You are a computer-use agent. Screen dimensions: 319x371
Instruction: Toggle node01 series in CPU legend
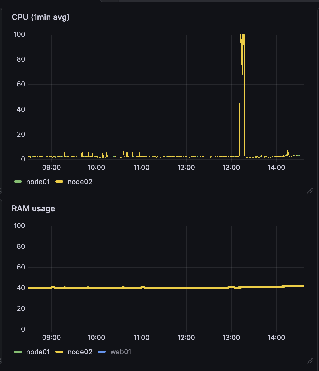point(38,182)
